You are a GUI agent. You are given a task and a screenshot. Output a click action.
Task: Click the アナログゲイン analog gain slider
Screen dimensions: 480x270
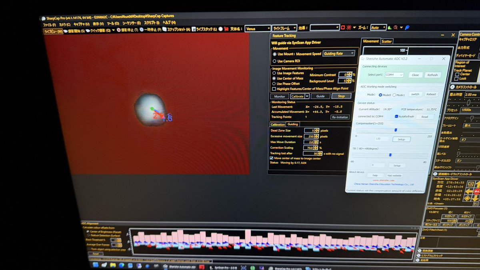pyautogui.click(x=472, y=118)
